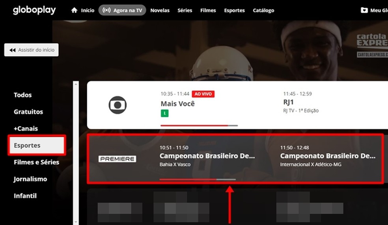Open the Bahia X Vasco match
388x225 pixels.
point(207,156)
